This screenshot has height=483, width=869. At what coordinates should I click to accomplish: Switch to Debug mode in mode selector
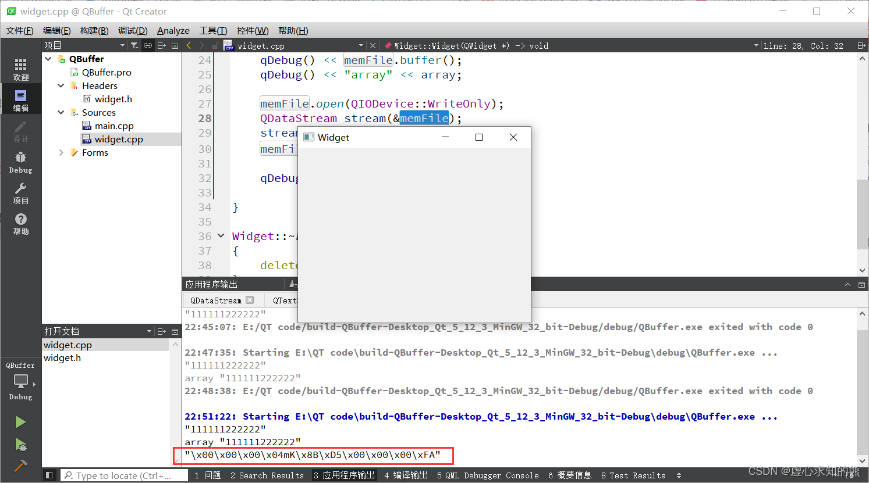[20, 162]
